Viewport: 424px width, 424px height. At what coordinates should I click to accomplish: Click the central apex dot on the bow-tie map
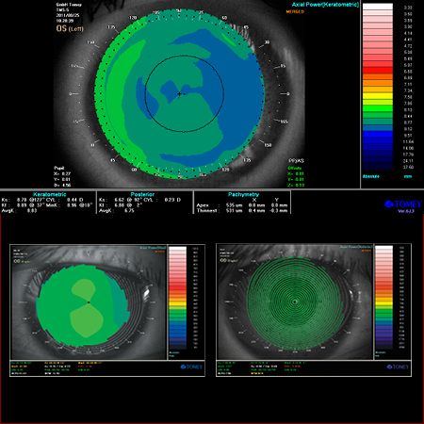tap(89, 302)
